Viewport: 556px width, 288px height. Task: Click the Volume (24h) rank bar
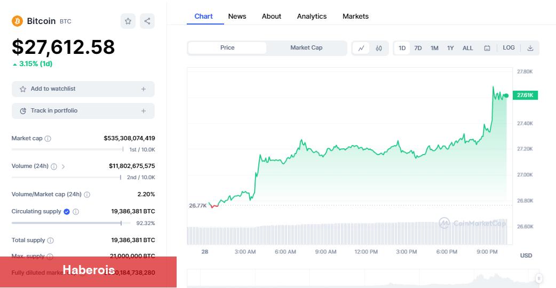coord(66,178)
